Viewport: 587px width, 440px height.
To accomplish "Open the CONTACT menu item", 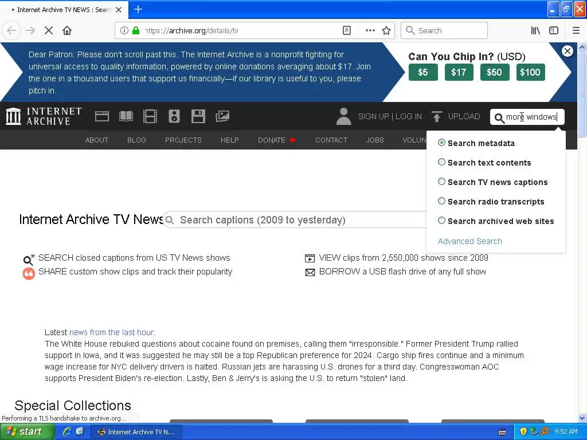I will [331, 140].
